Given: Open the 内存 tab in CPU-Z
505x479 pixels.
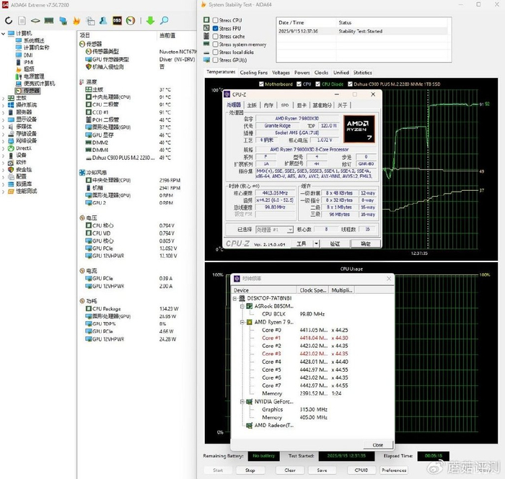Looking at the screenshot, I should (268, 105).
